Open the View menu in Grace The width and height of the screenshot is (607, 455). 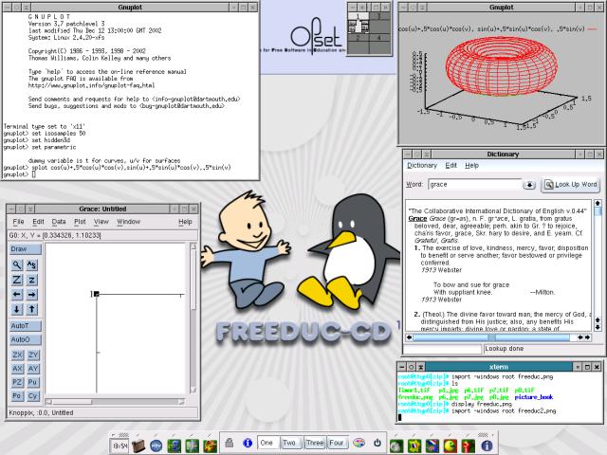(101, 222)
